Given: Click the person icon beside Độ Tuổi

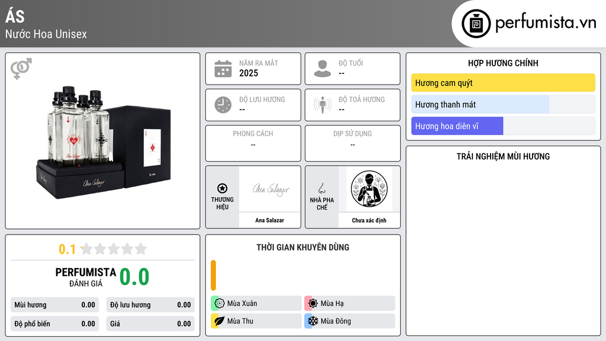Looking at the screenshot, I should click(x=323, y=69).
